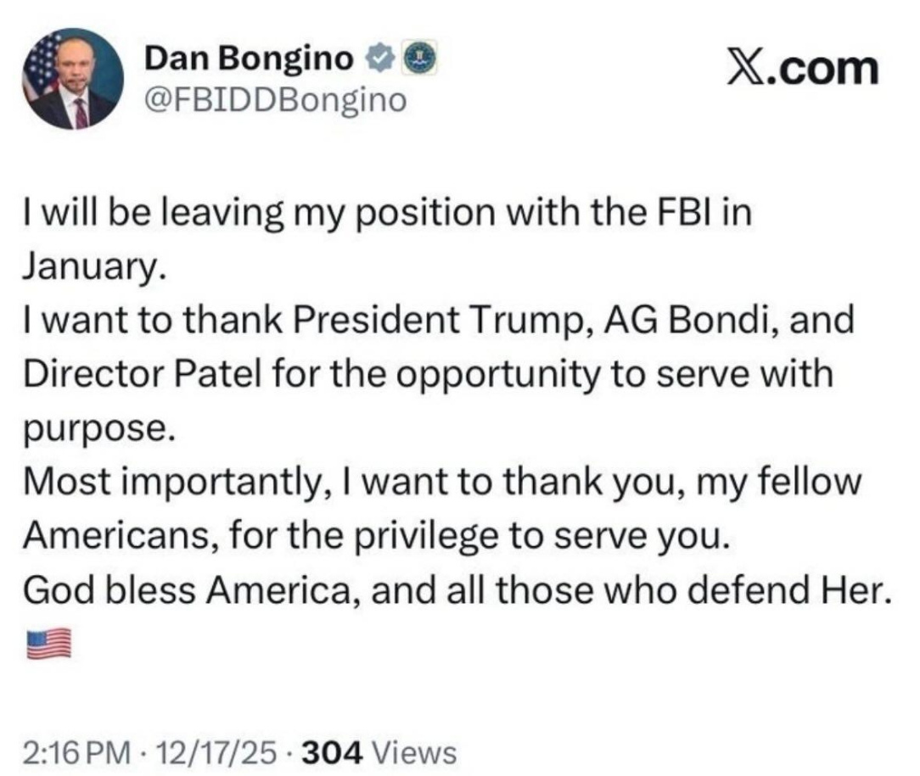The height and width of the screenshot is (776, 920).
Task: Select the word Her at the end of the post
Action: coord(856,590)
